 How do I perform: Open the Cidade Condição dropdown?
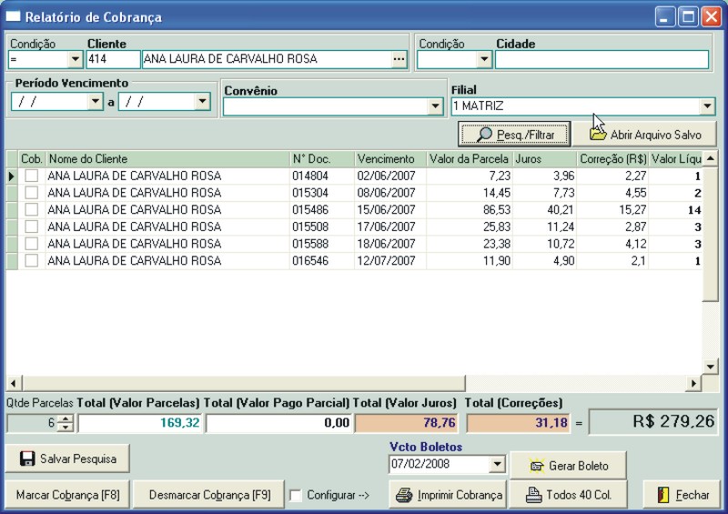[484, 59]
